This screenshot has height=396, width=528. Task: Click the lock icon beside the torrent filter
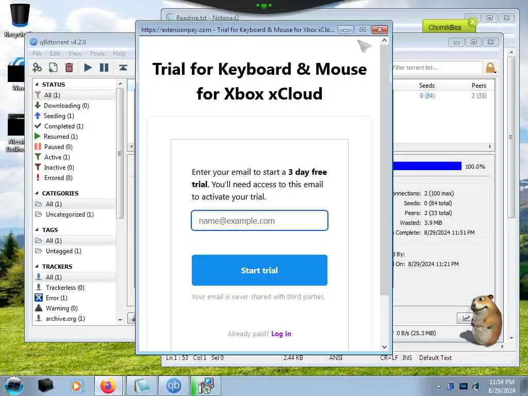[x=490, y=68]
